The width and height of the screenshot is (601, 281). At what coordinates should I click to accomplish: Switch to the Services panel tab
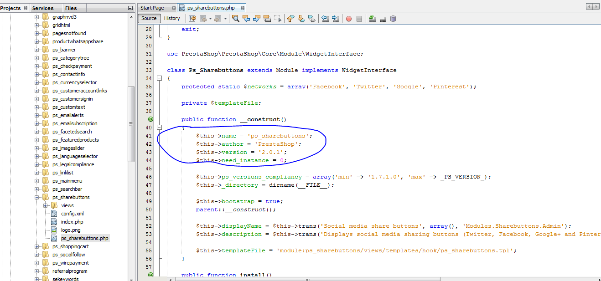tap(43, 8)
